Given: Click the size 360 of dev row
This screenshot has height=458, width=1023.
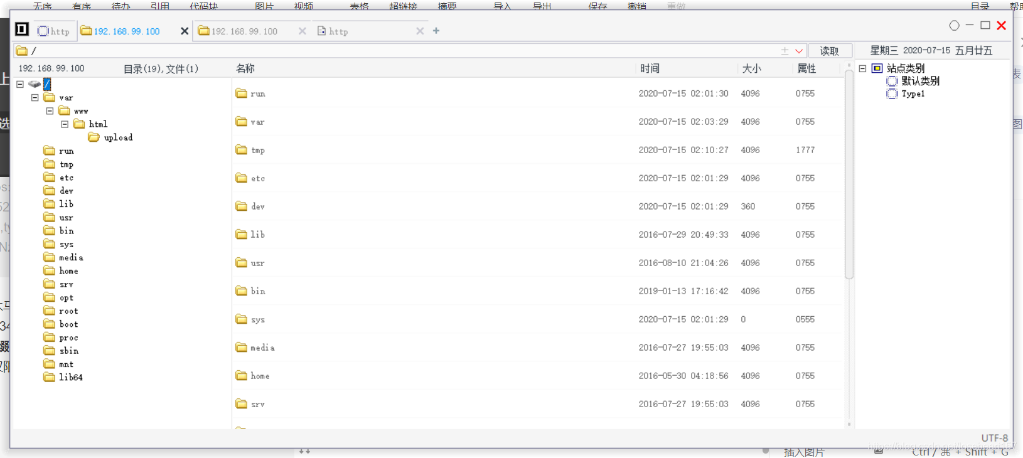Looking at the screenshot, I should (748, 206).
